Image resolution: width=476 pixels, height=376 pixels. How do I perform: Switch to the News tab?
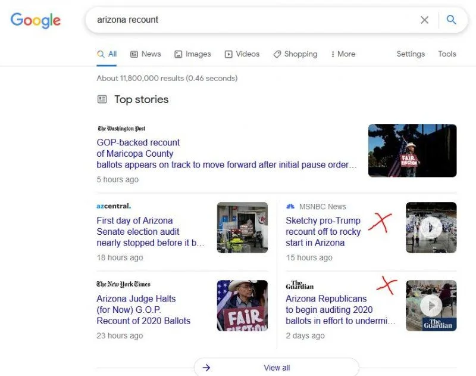coord(145,54)
